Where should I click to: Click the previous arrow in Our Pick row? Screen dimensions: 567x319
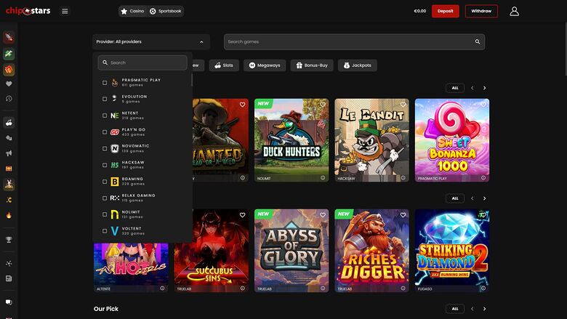pyautogui.click(x=472, y=309)
